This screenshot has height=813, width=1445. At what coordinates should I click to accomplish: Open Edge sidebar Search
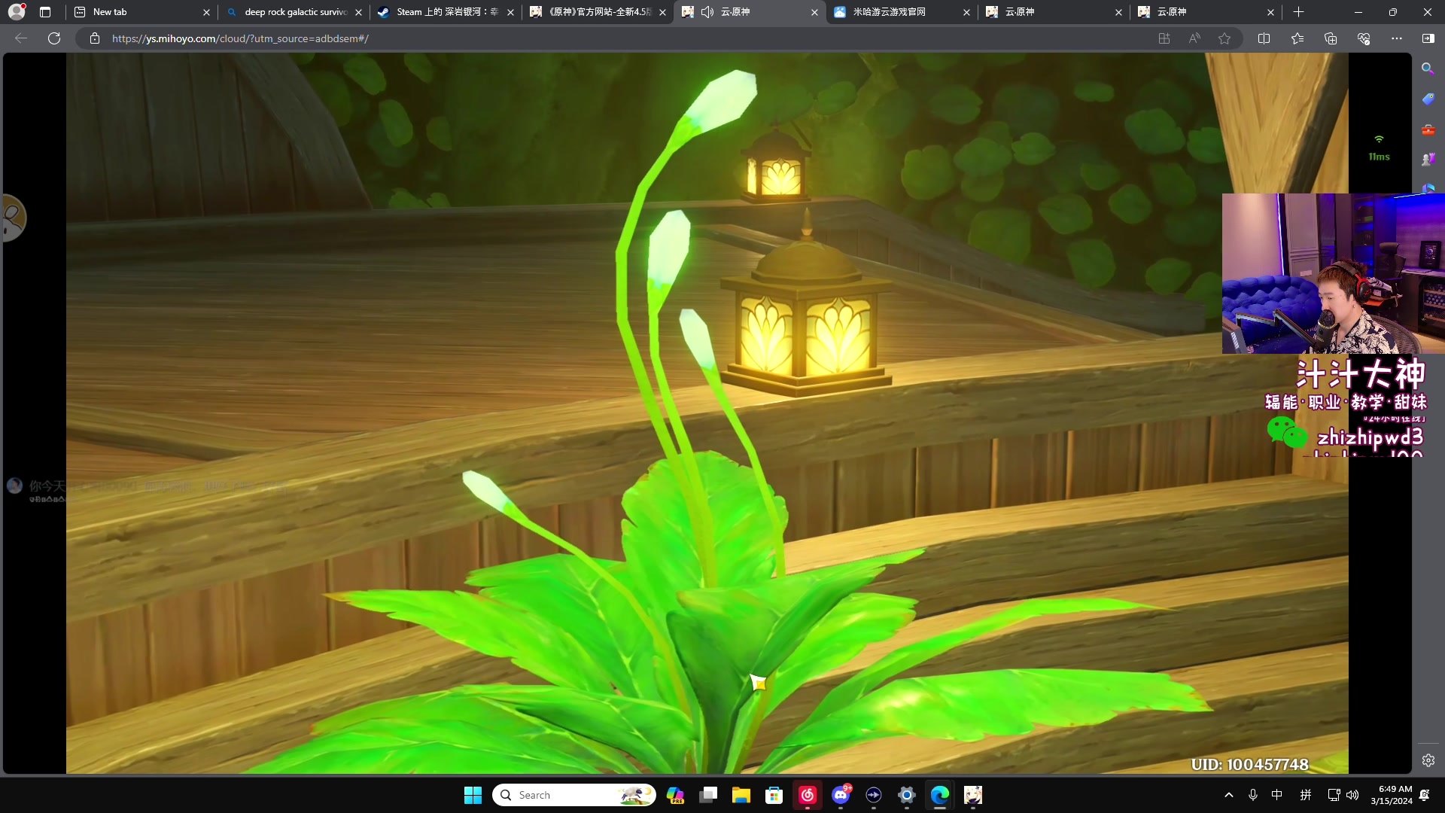pyautogui.click(x=1428, y=69)
